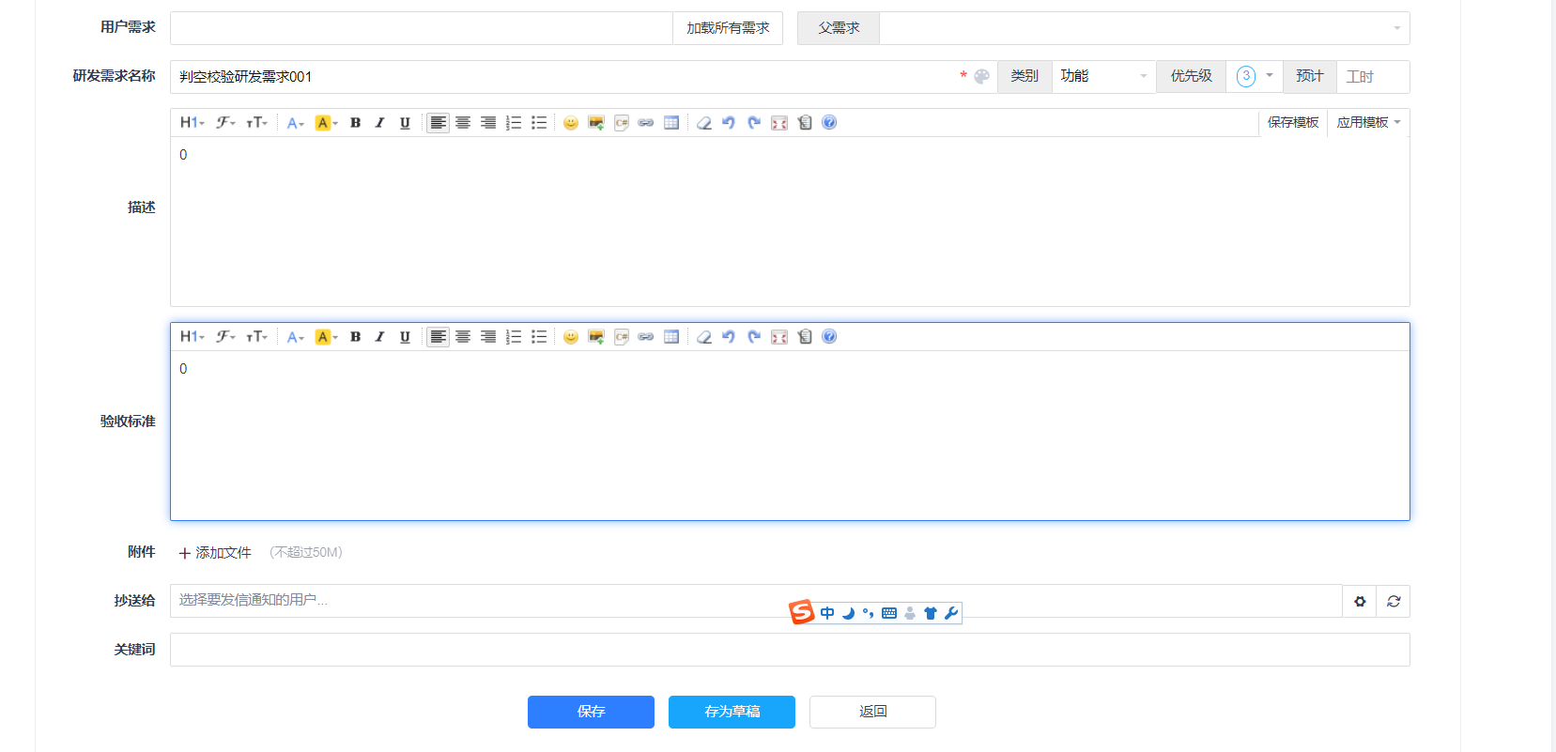1556x752 pixels.
Task: Click the Sogou input method logo
Action: [x=801, y=612]
